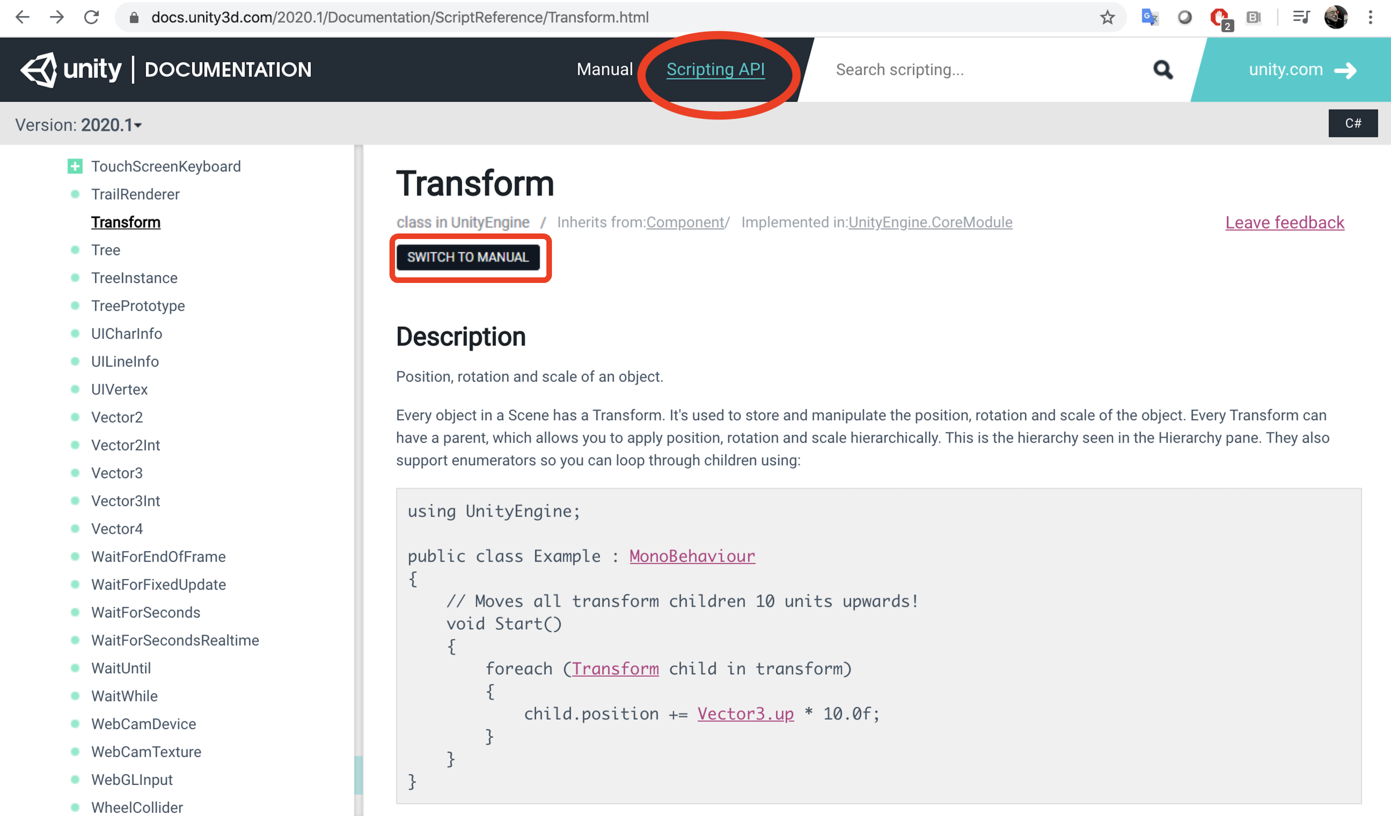Open WebCamTexture in the sidebar
Viewport: 1391px width, 816px height.
tap(146, 751)
